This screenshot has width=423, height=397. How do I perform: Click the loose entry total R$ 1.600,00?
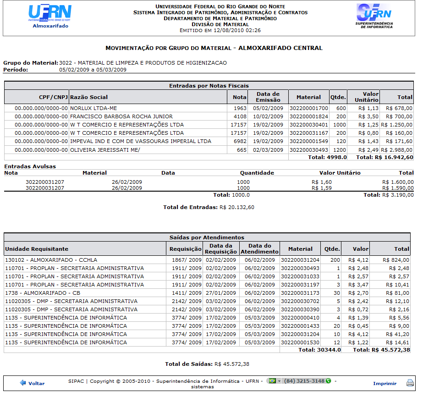[x=398, y=182]
